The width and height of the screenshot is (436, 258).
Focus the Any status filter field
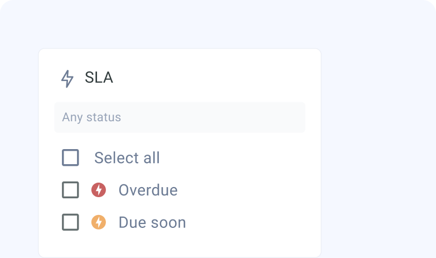[x=180, y=117]
